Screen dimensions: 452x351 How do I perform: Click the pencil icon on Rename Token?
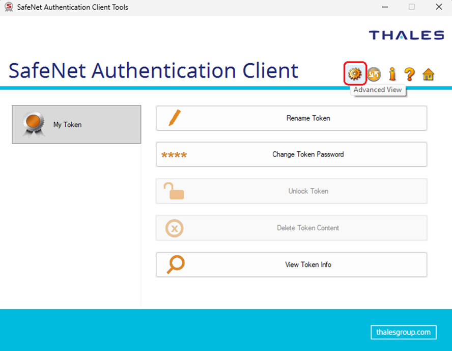click(175, 118)
